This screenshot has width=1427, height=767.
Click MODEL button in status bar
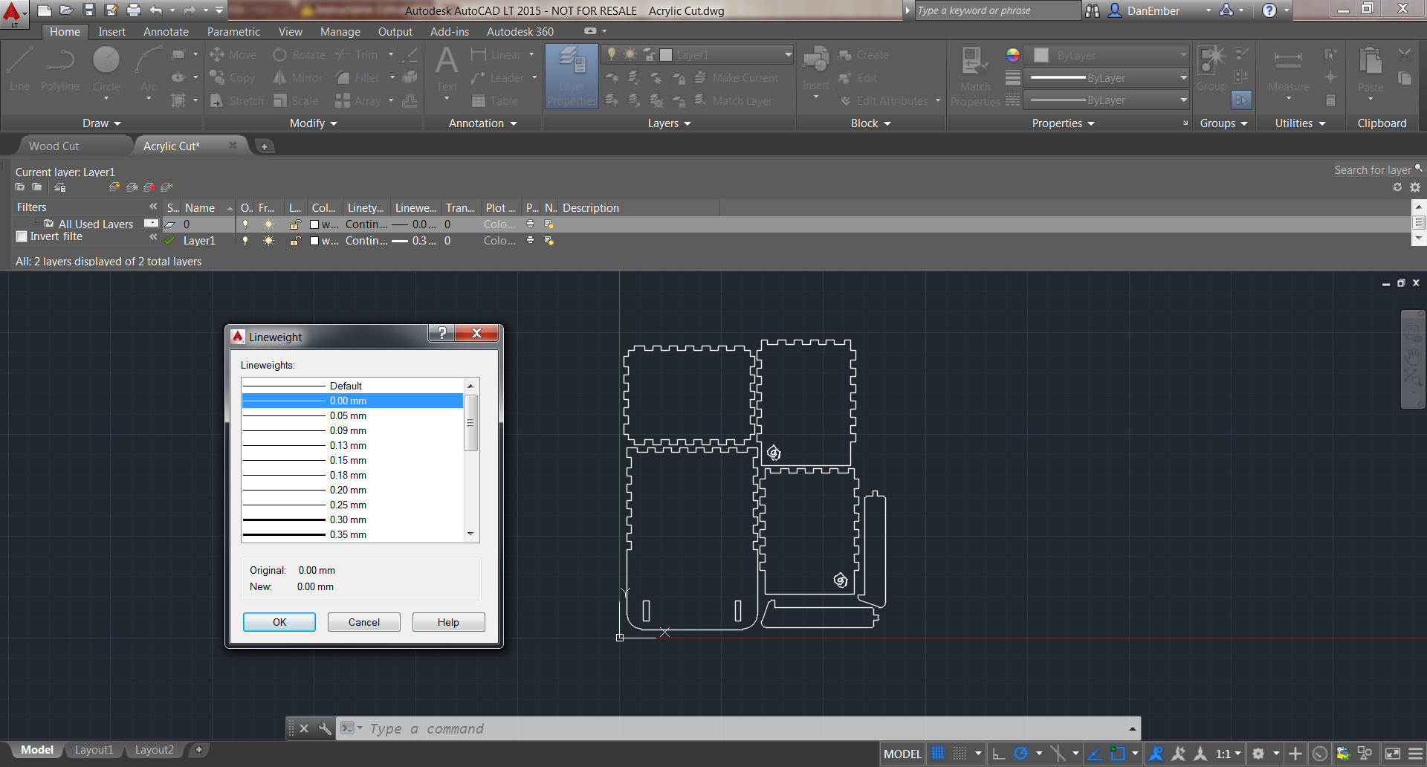point(902,754)
